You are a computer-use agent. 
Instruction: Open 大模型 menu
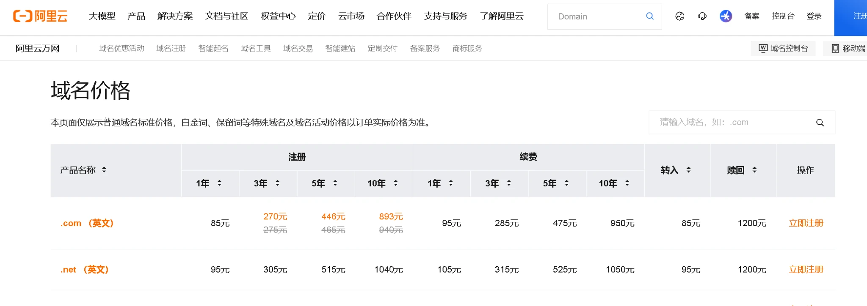pyautogui.click(x=102, y=16)
